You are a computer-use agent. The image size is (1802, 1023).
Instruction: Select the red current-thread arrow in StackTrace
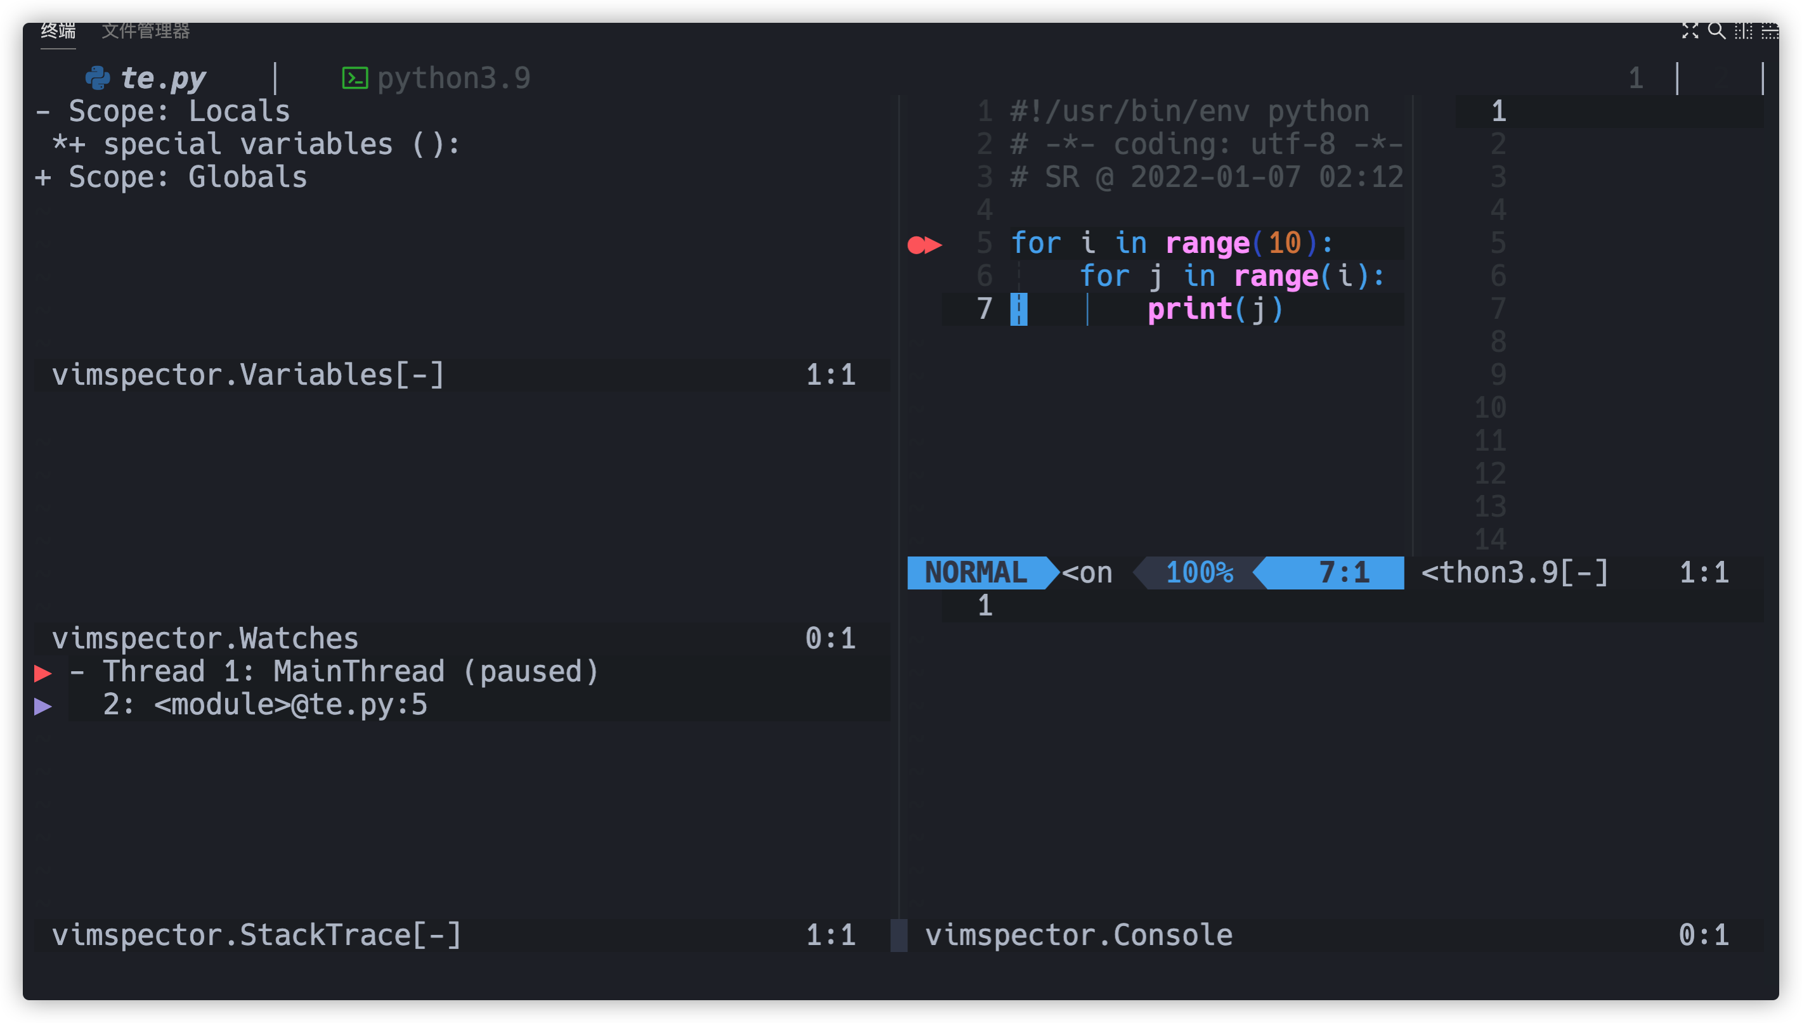(43, 673)
